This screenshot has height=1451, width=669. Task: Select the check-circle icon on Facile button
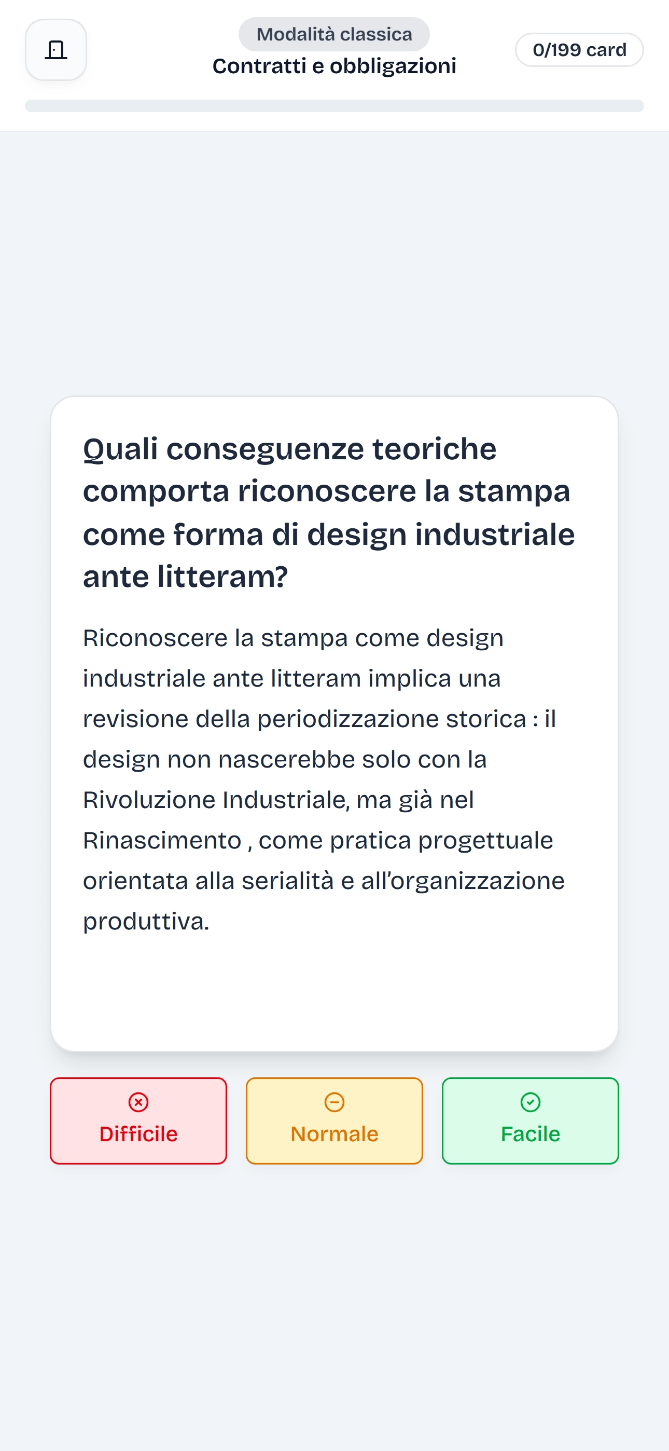pyautogui.click(x=529, y=1102)
